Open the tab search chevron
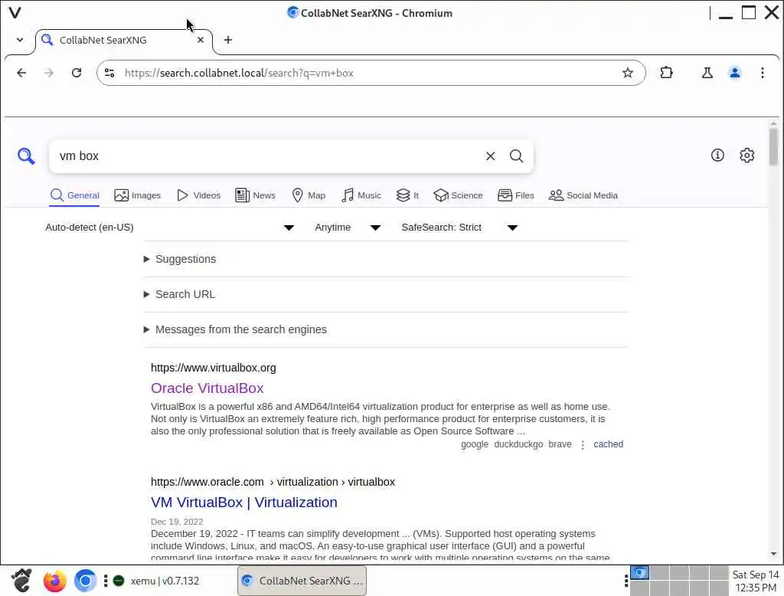Screen dimensions: 784x596 click(x=19, y=40)
